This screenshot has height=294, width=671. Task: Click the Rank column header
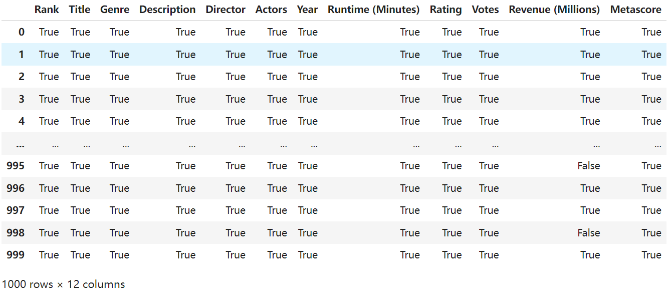click(x=47, y=10)
